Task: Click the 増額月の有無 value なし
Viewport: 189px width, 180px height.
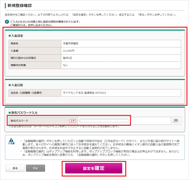Action: (x=65, y=65)
